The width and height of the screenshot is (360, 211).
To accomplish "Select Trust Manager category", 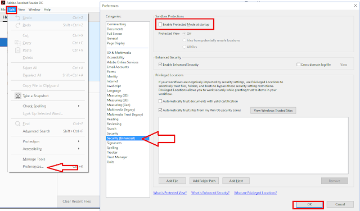I will click(x=117, y=157).
